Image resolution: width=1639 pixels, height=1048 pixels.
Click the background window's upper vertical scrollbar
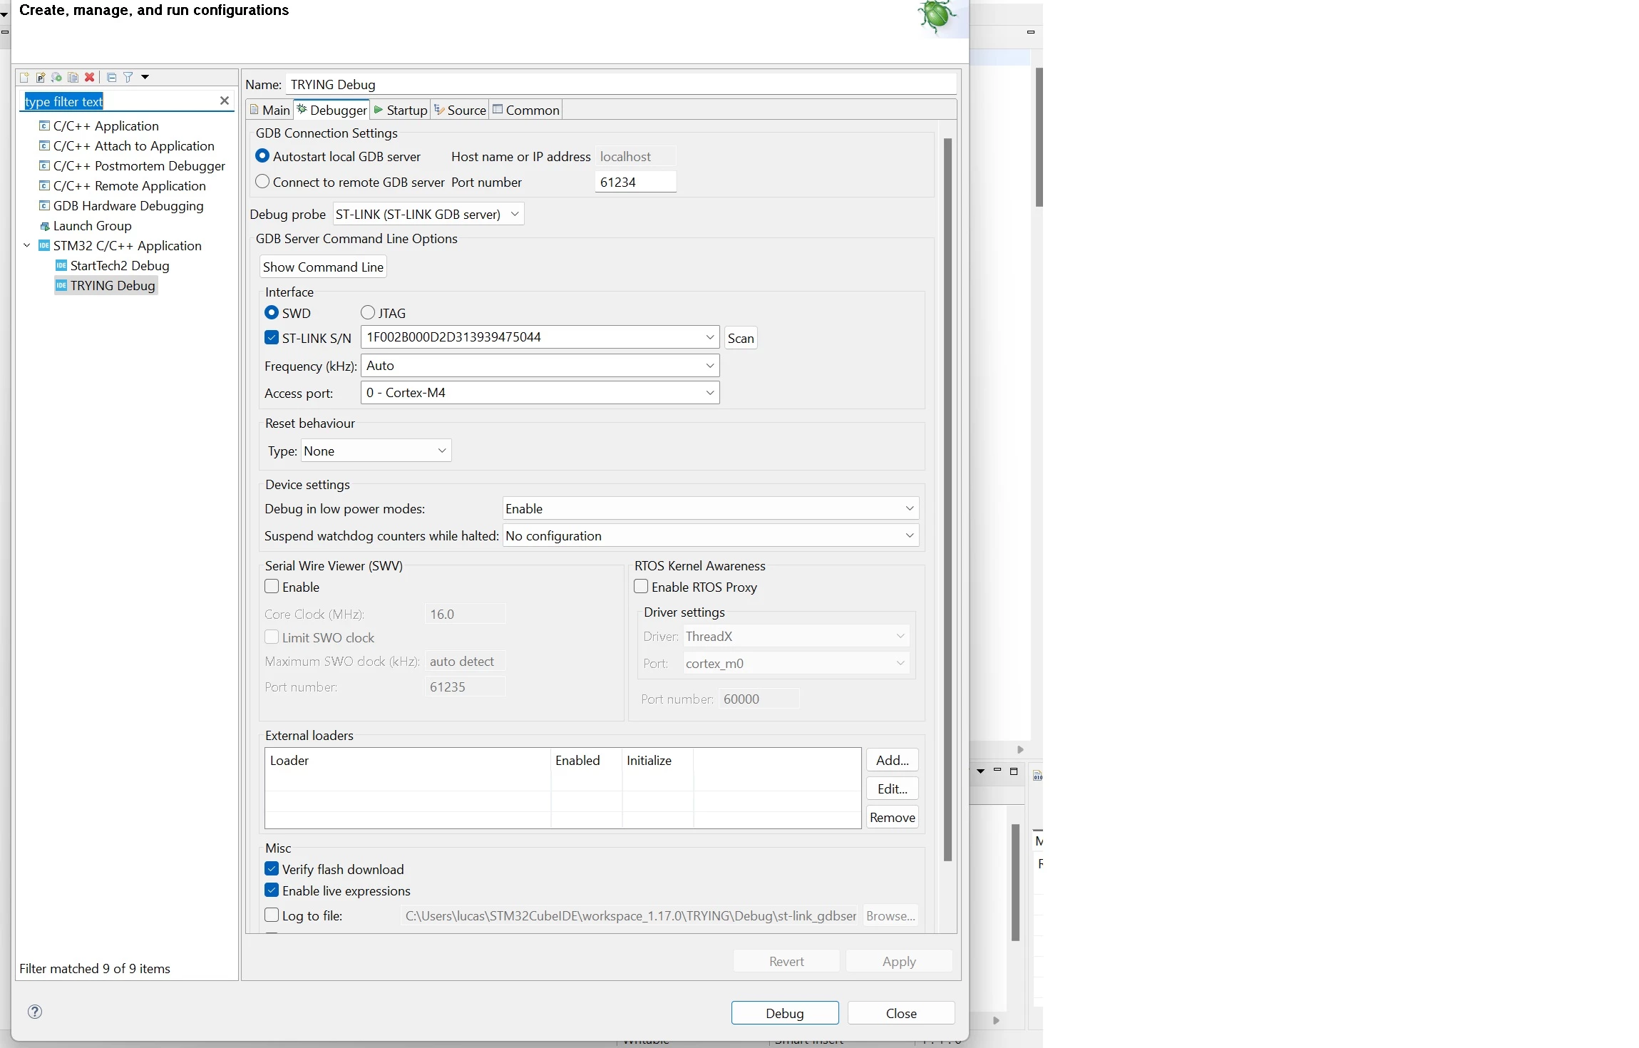pos(1039,137)
